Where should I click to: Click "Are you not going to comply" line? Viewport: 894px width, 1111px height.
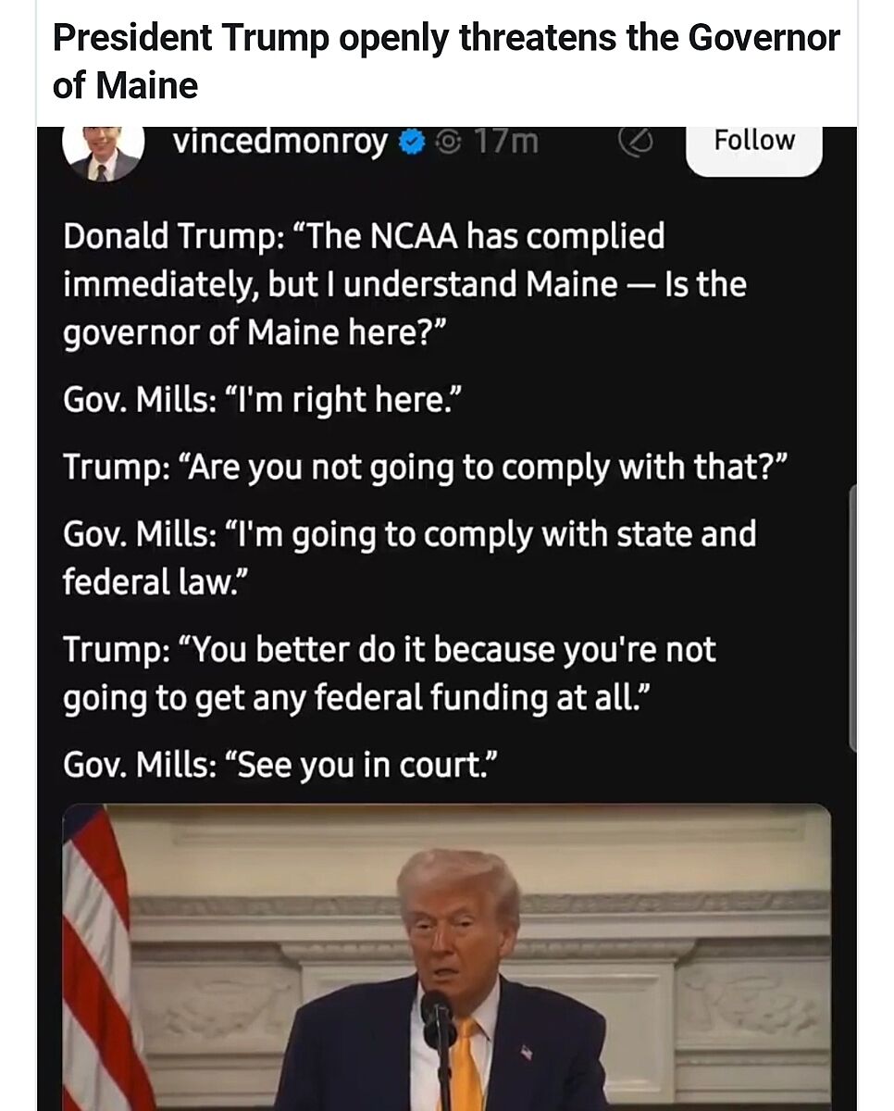tap(425, 467)
